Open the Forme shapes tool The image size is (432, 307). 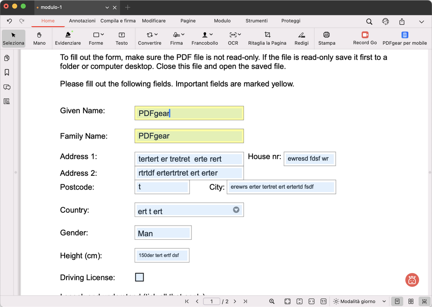[x=95, y=39]
